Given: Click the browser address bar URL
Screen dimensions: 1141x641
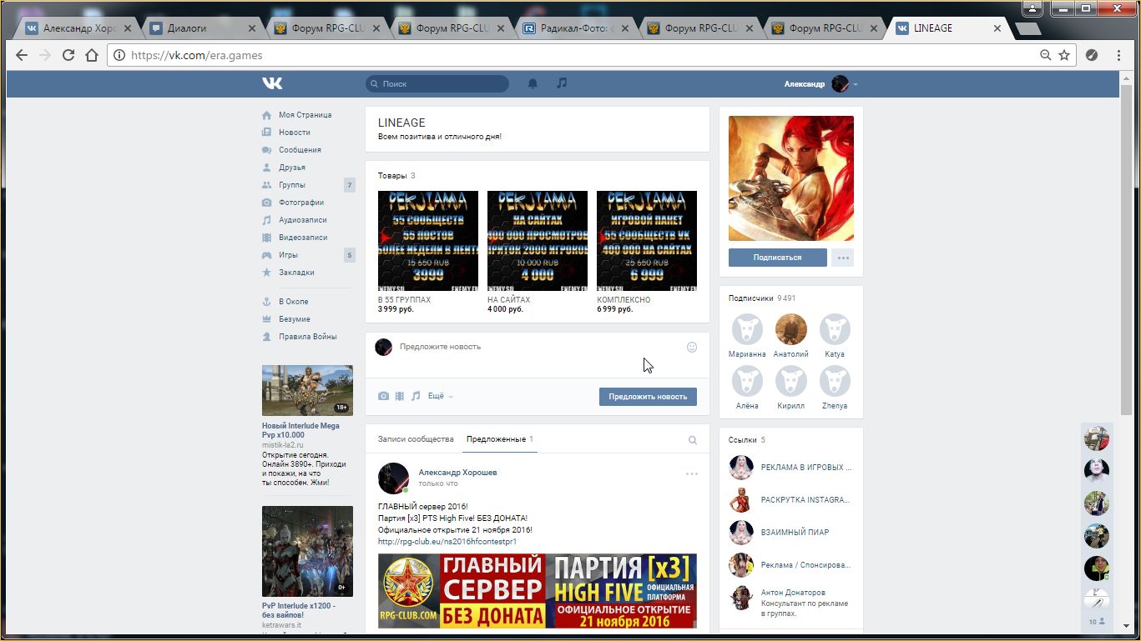Looking at the screenshot, I should 197,56.
